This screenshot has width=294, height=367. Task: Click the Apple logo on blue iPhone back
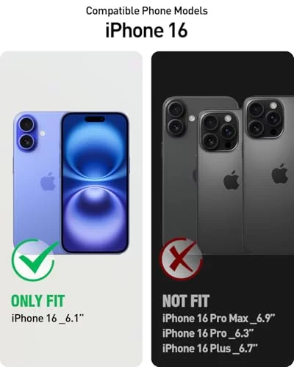(x=48, y=181)
